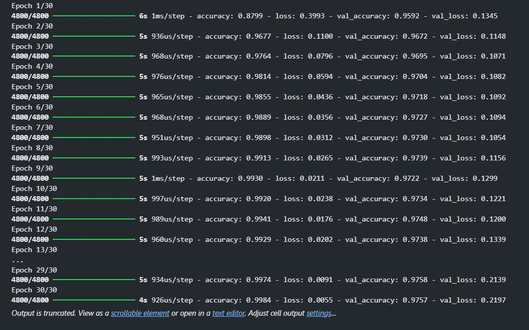Viewport: 529px width, 330px height.
Task: Click the ellipsis truncation marker line
Action: coord(17,261)
